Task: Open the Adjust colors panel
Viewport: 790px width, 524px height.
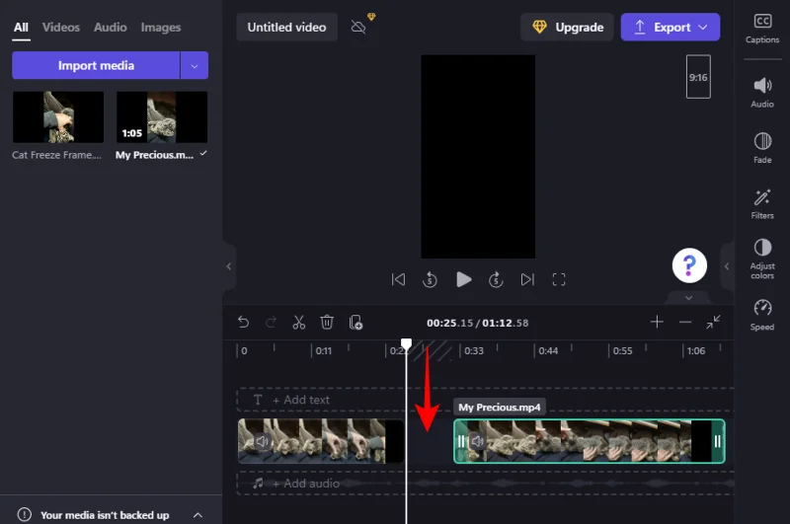Action: [x=761, y=259]
